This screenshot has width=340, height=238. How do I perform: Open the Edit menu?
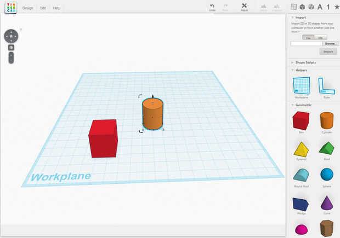coord(43,8)
